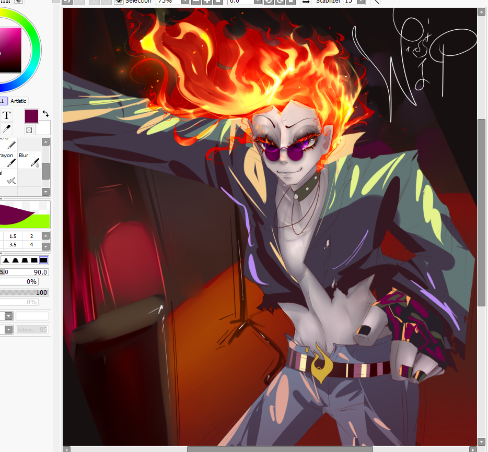Image resolution: width=488 pixels, height=452 pixels.
Task: Pick the Eyedropper tool
Action: pos(6,128)
